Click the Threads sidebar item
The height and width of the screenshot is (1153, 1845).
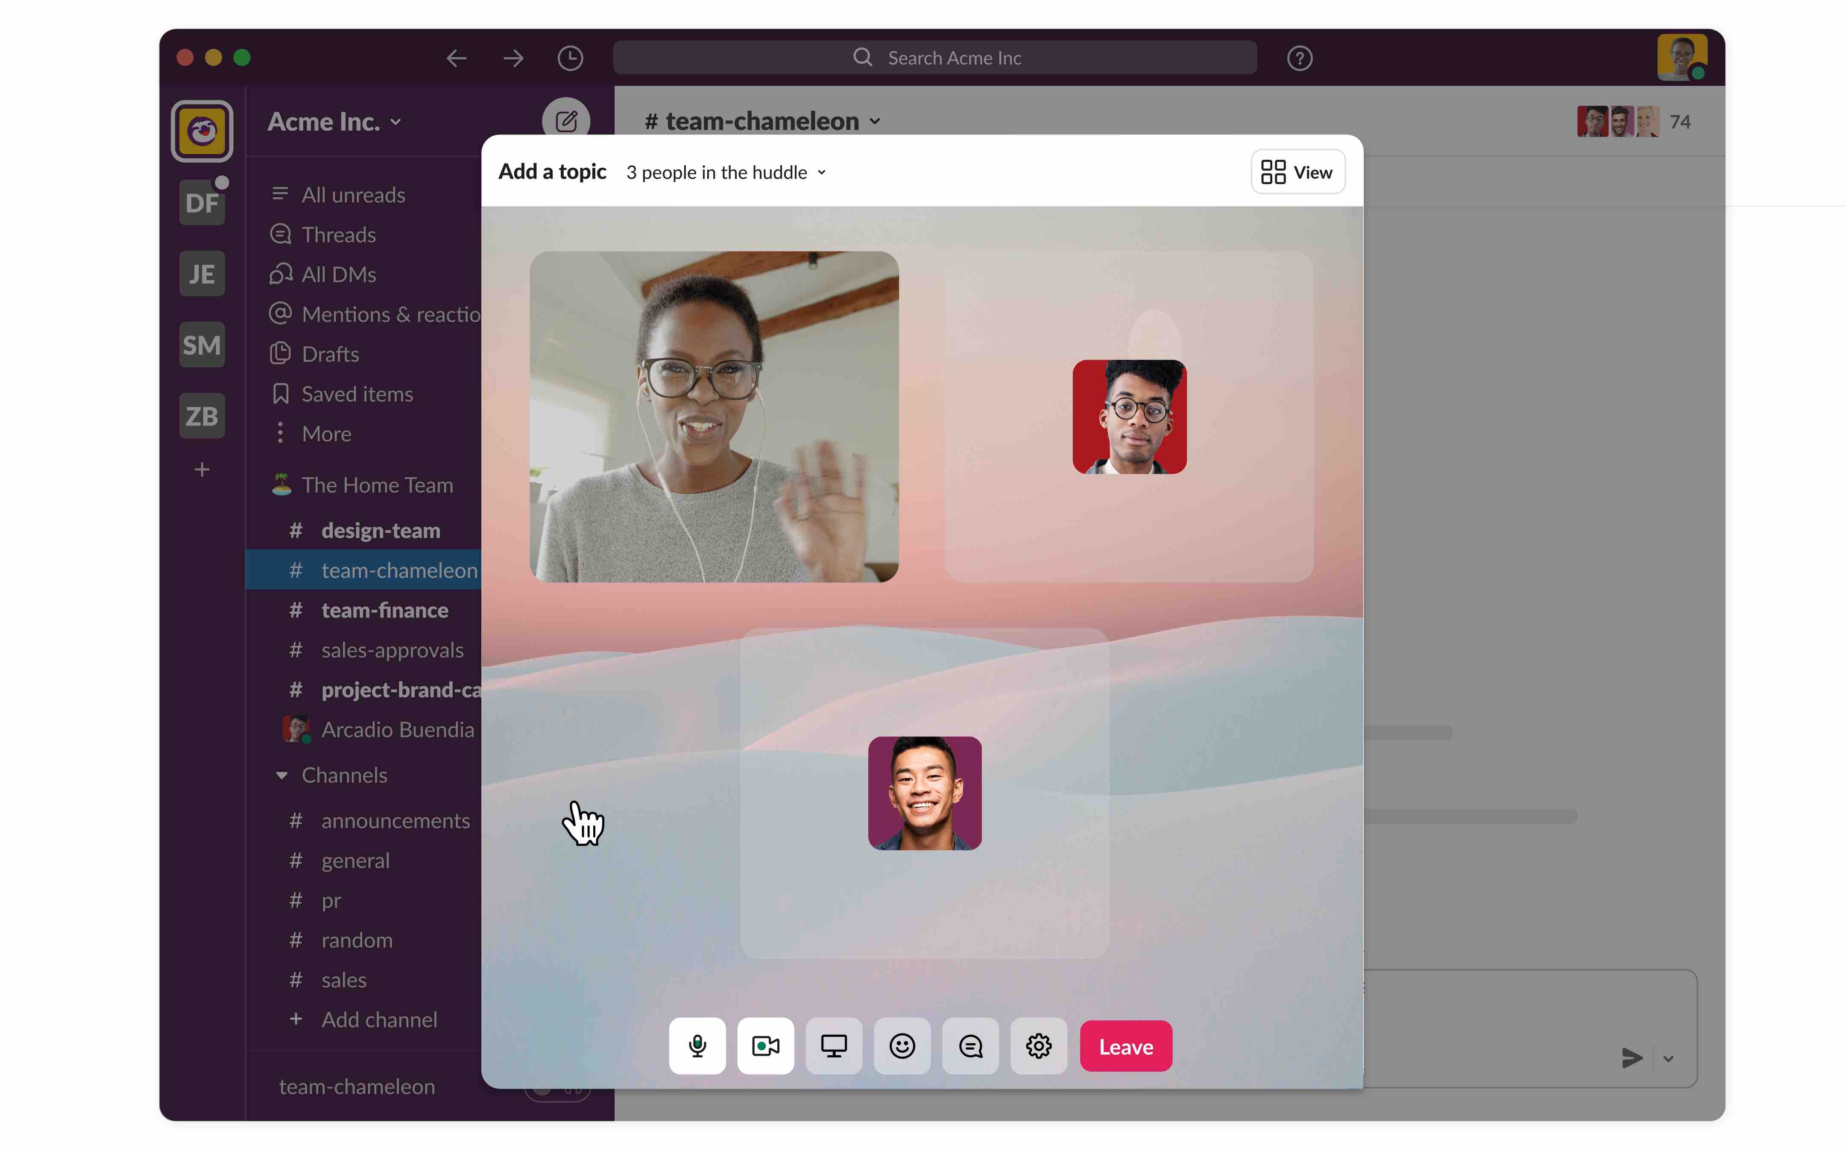(x=339, y=234)
